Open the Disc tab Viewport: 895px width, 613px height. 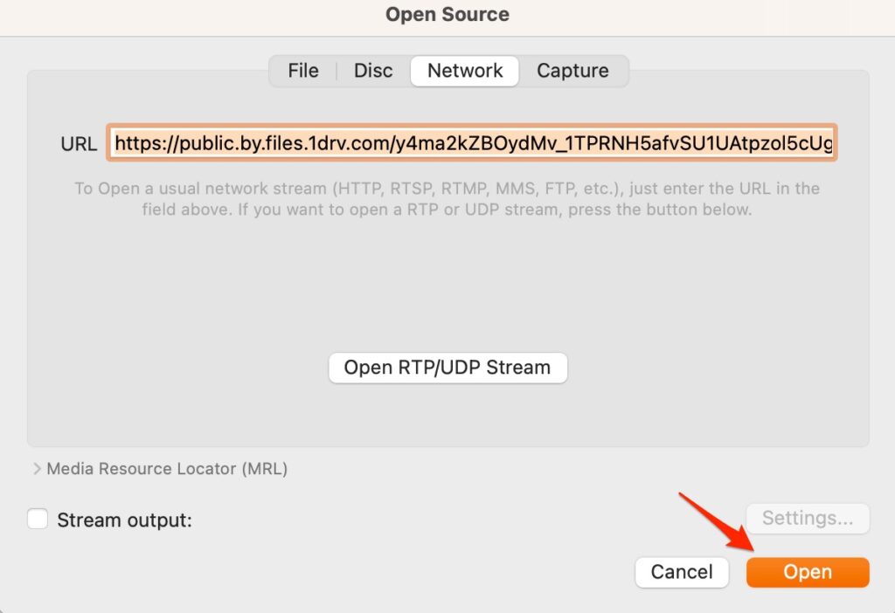[372, 71]
